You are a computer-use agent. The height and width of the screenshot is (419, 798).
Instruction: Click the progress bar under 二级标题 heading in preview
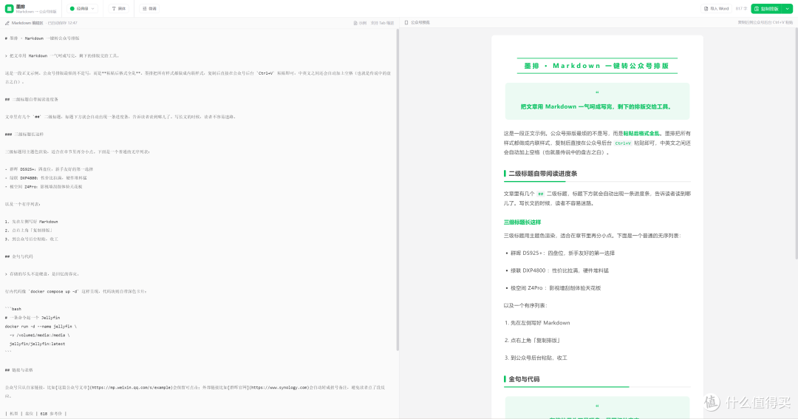click(597, 181)
